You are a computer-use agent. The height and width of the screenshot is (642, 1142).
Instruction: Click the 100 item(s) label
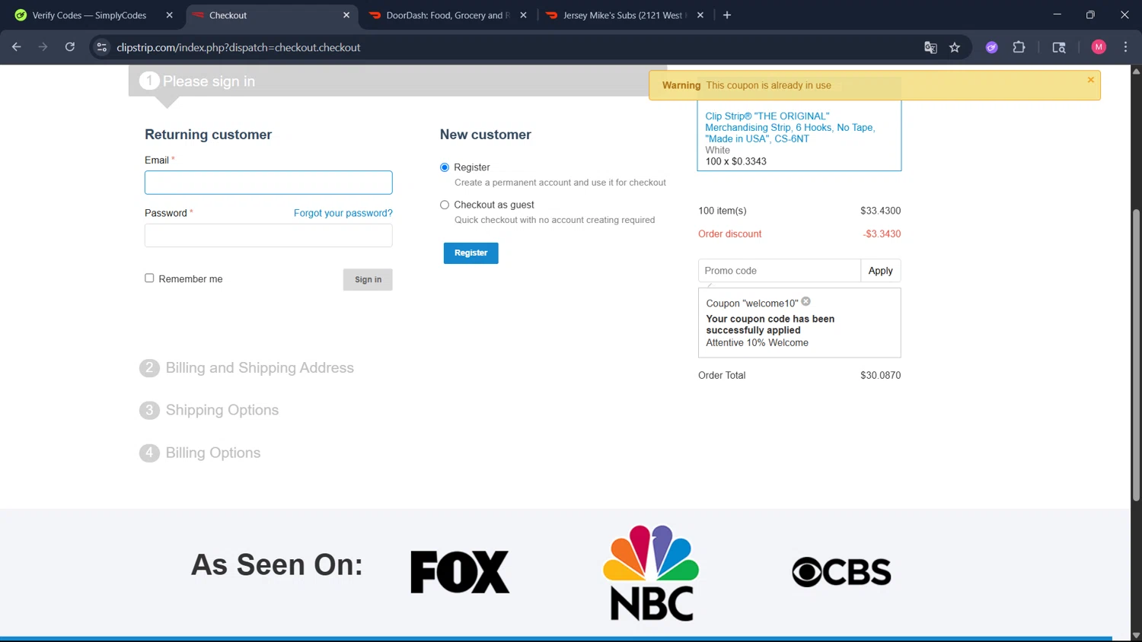[723, 211]
